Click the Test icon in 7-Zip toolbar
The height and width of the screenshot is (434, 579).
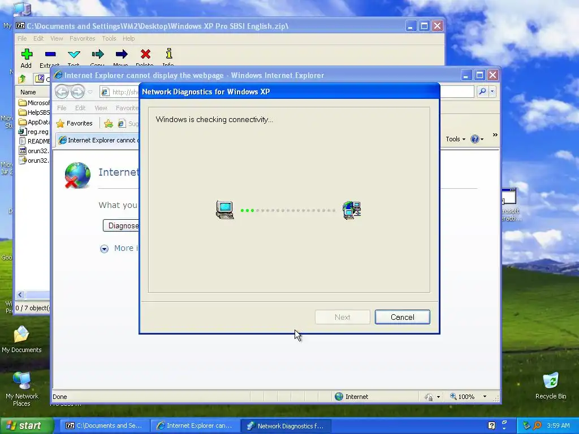coord(74,54)
